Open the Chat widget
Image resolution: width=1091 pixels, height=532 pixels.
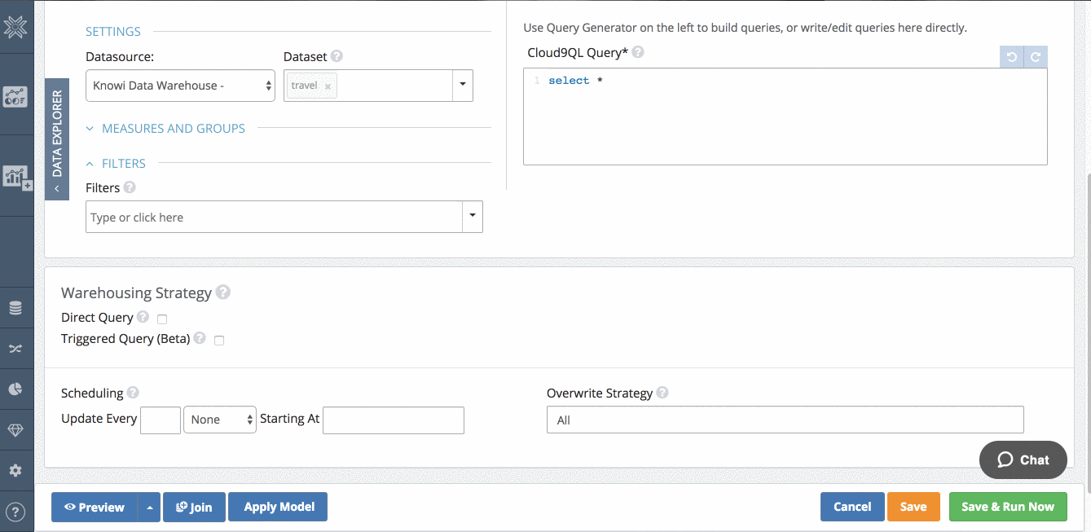click(1023, 459)
